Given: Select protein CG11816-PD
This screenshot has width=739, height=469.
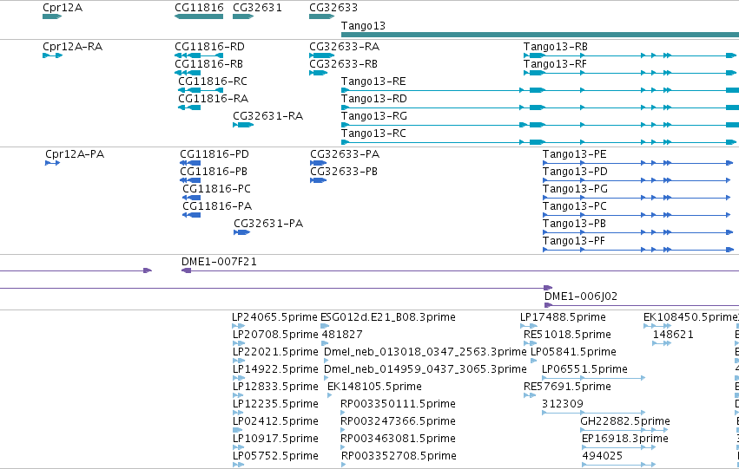Looking at the screenshot, I should pyautogui.click(x=214, y=154).
